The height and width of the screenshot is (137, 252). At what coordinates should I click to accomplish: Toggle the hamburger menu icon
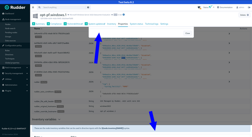[x=33, y=7]
